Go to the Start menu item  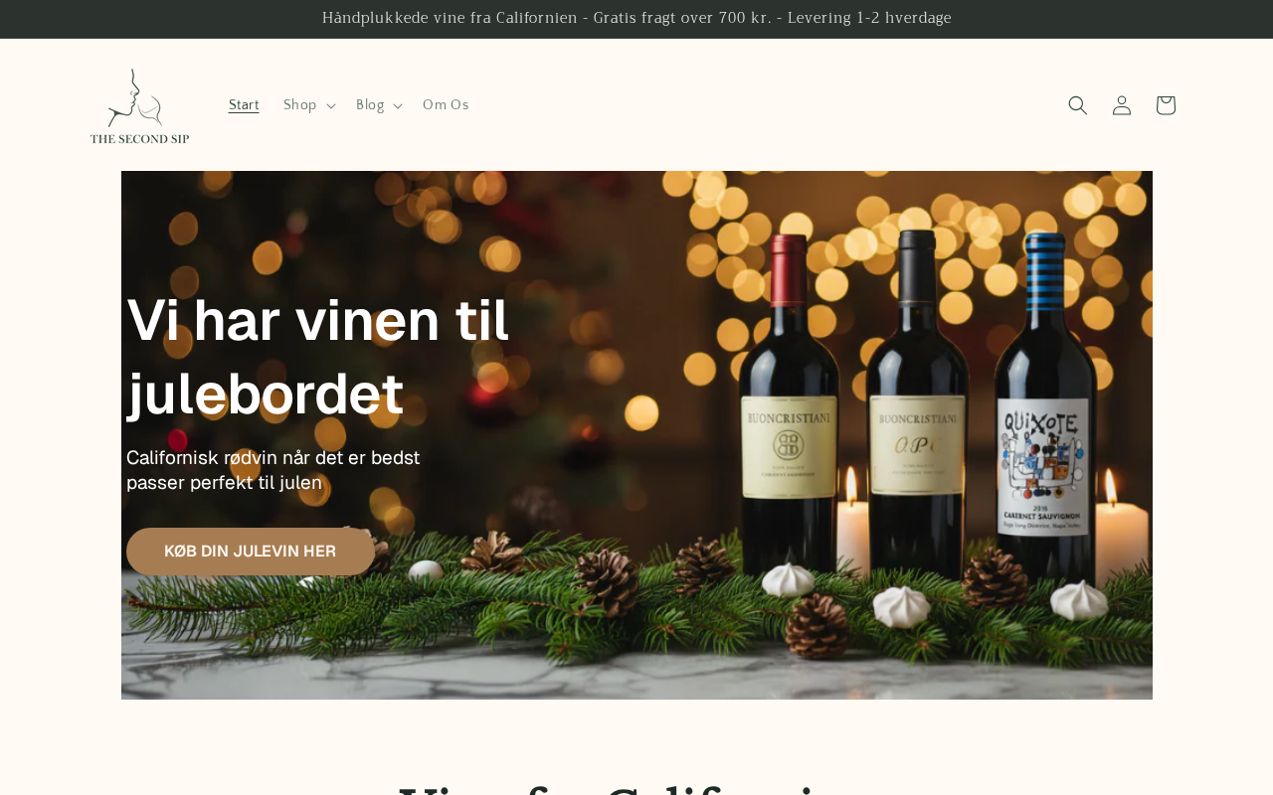click(x=244, y=105)
